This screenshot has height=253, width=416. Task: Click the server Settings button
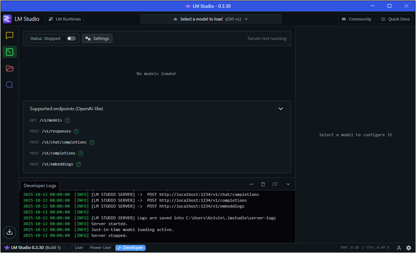(97, 39)
